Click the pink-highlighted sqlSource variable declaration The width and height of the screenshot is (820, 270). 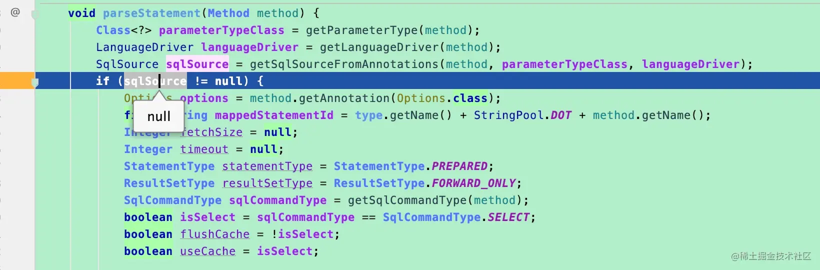click(x=197, y=64)
